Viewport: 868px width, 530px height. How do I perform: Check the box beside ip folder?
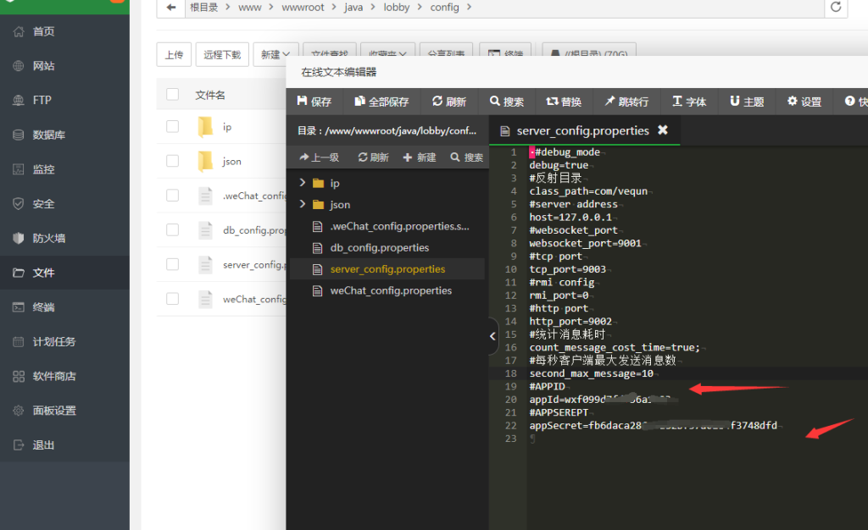(x=173, y=126)
